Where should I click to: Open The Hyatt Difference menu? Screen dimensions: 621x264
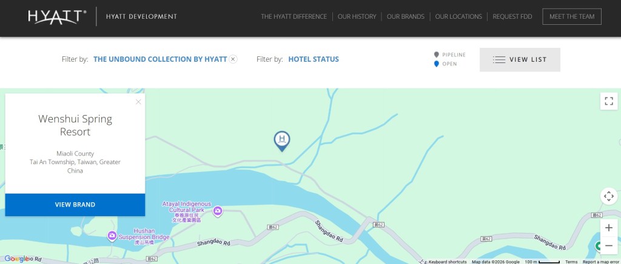click(294, 17)
